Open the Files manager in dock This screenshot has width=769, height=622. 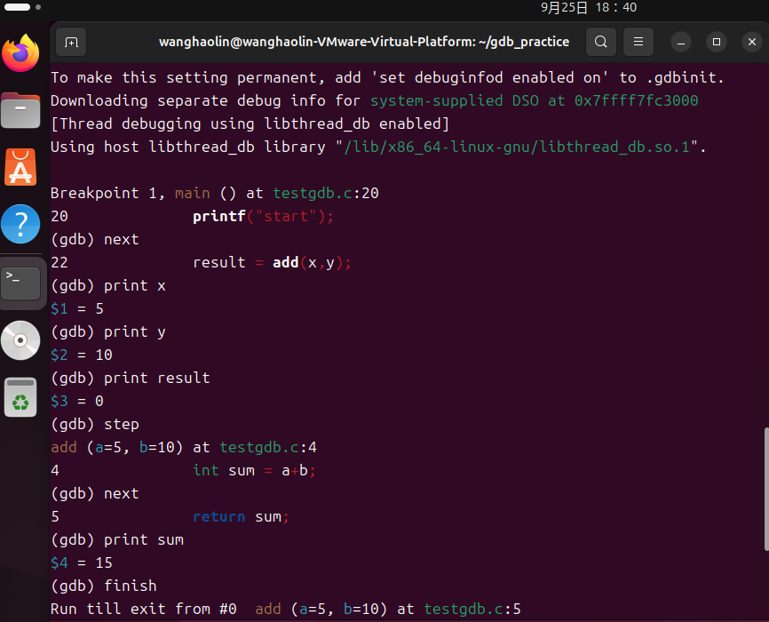pos(20,110)
